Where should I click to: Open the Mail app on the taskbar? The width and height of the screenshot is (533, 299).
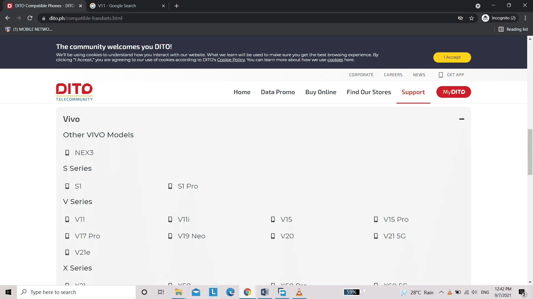click(x=196, y=292)
